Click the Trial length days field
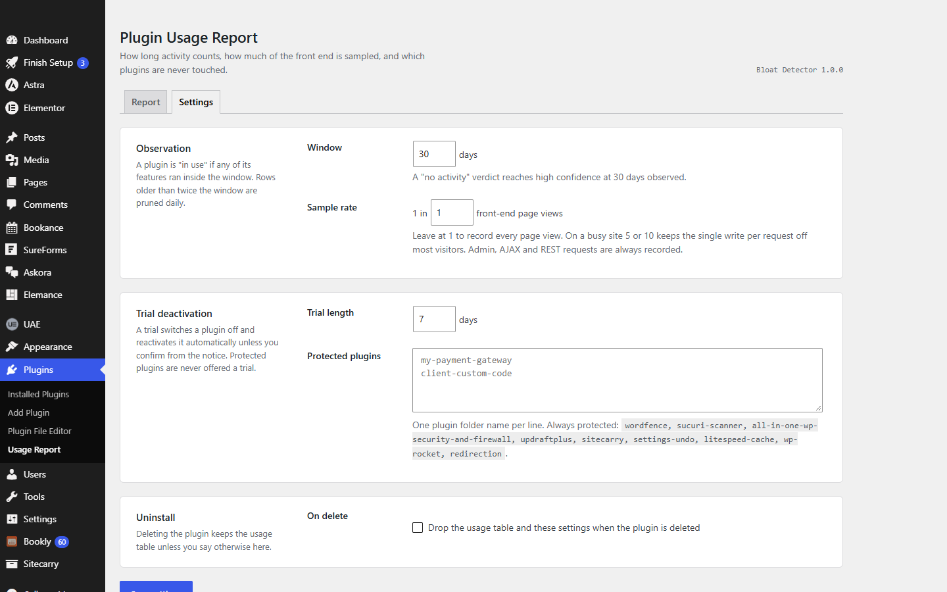The image size is (947, 592). click(434, 319)
